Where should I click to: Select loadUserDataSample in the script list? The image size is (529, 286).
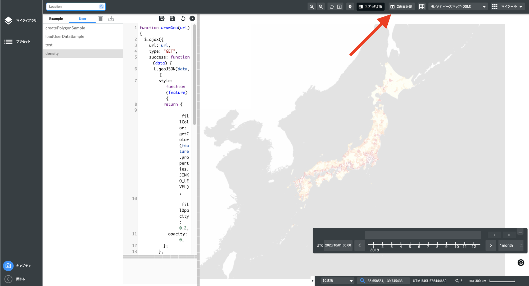coord(83,37)
